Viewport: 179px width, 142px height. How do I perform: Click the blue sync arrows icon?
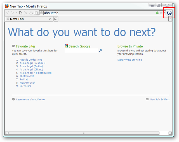tap(169, 13)
